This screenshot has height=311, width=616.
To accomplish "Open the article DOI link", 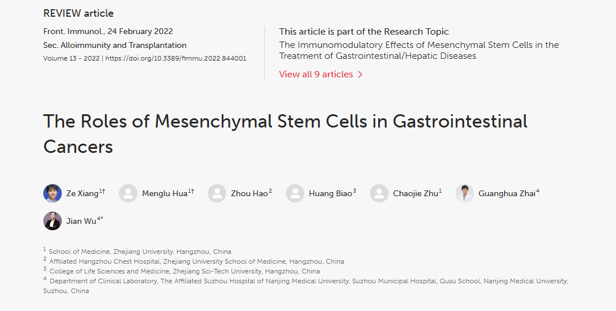I will click(176, 58).
